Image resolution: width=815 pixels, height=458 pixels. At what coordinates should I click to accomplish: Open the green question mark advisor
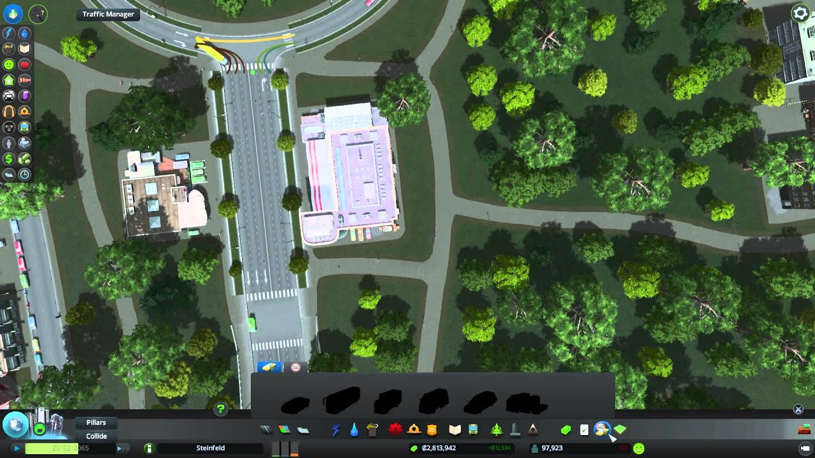pos(220,409)
